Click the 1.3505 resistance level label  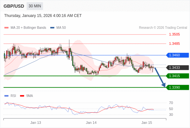coord(174,35)
